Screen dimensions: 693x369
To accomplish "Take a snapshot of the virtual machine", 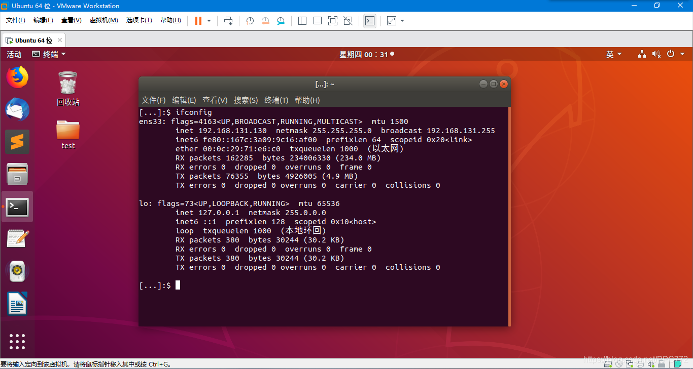I will click(x=250, y=21).
